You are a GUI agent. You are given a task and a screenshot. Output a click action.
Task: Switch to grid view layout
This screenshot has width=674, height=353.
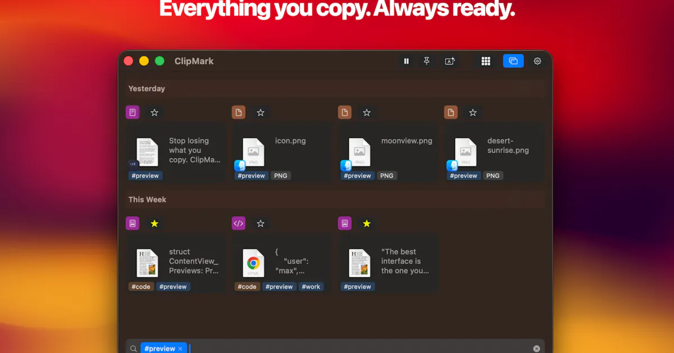point(486,61)
